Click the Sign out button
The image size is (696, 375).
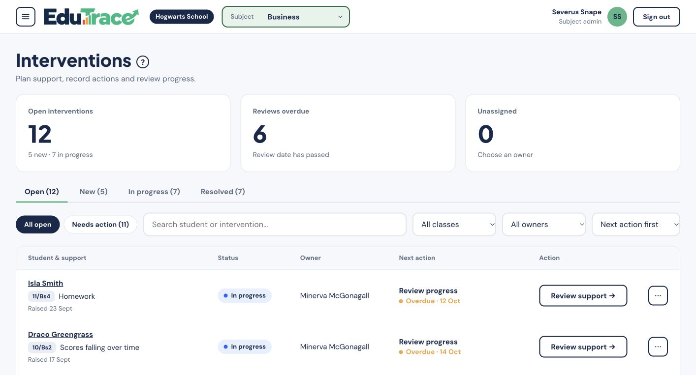(x=657, y=17)
